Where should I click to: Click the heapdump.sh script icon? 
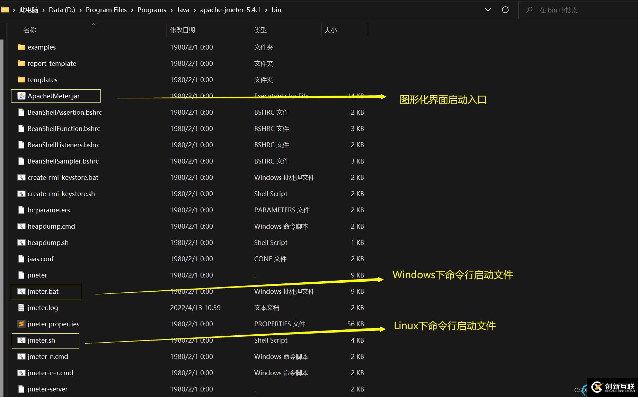21,242
